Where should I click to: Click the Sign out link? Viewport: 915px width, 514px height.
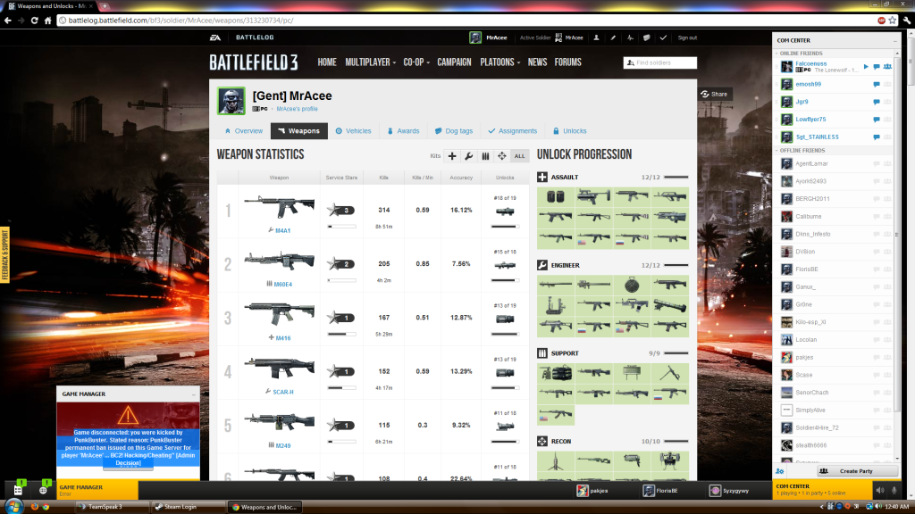687,37
